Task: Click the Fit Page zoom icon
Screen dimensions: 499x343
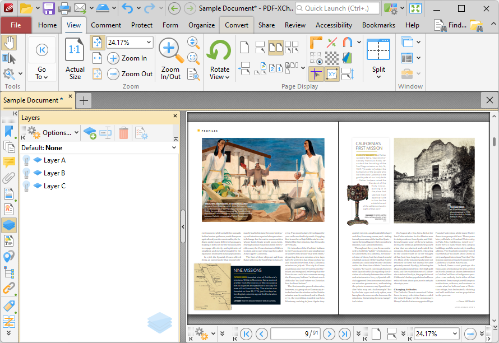Action: tap(98, 43)
